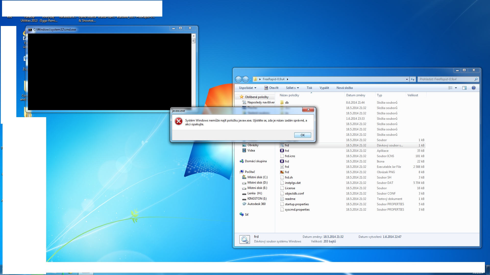The height and width of the screenshot is (275, 490).
Task: Click the search field Prohledat FreeRapid-0.9u4
Action: [446, 79]
